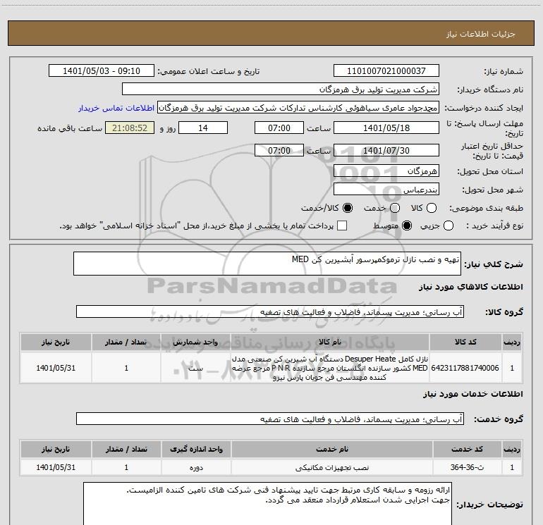Open the اطلاعات تماس خریدار link

point(116,108)
